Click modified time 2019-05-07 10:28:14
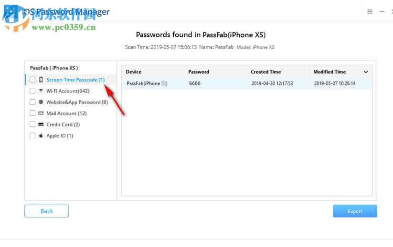 tap(335, 83)
